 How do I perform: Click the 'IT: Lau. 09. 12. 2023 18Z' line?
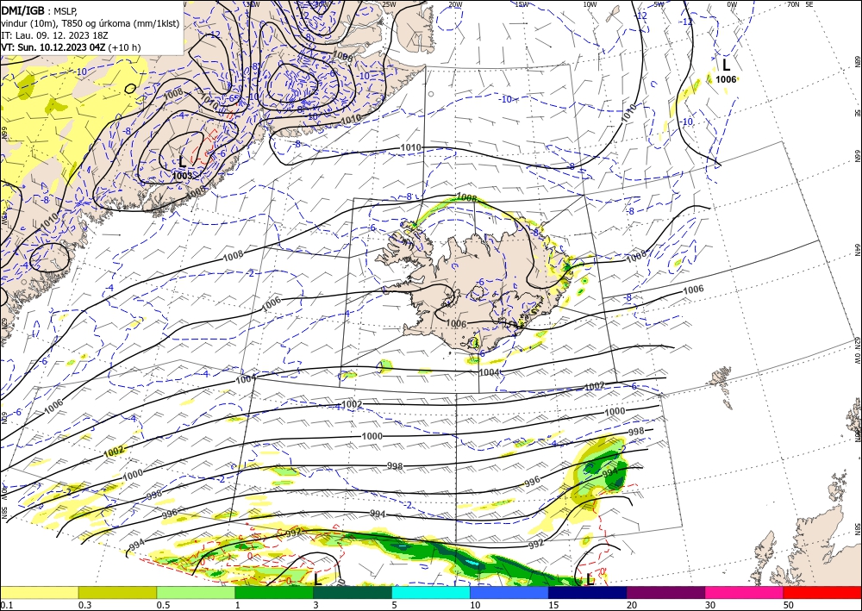click(54, 35)
